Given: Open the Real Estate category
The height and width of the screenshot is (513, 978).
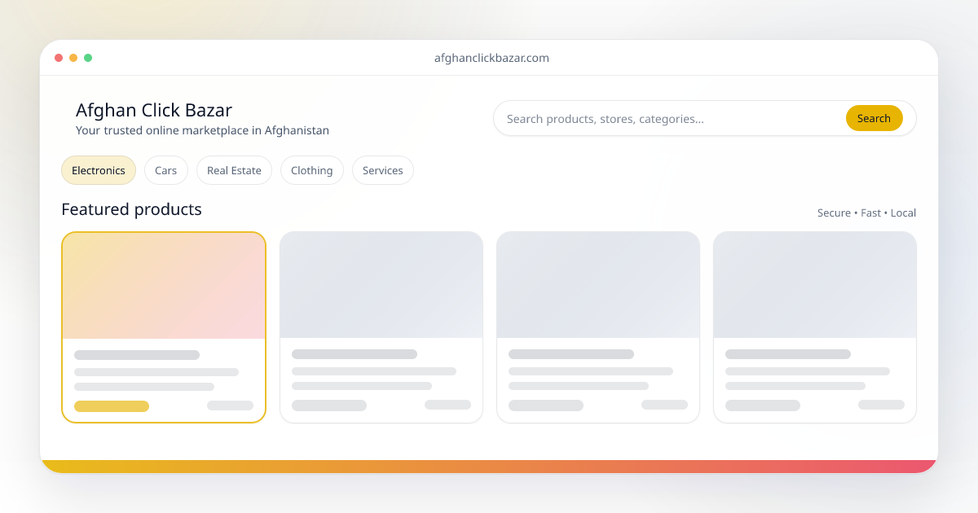Looking at the screenshot, I should click(x=234, y=170).
